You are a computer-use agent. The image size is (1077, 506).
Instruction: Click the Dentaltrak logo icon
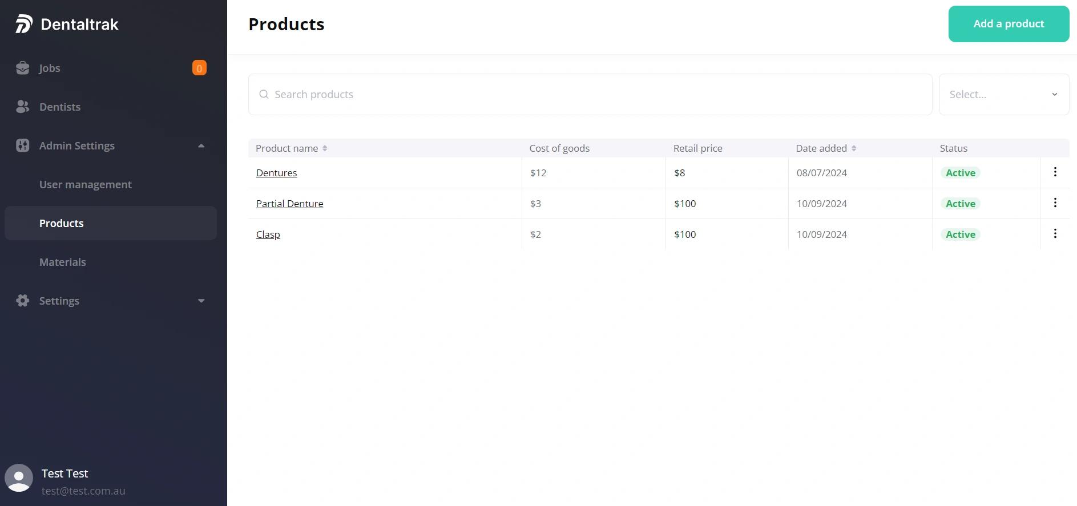pos(23,24)
